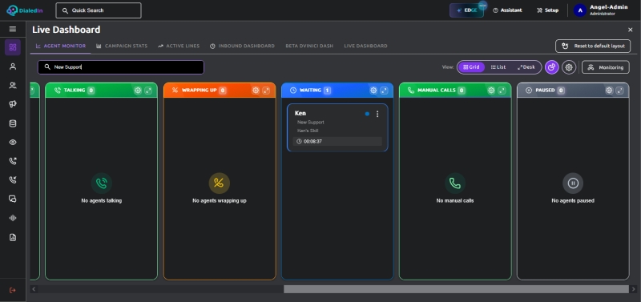Expand the Manual Calls column to fullscreen

[502, 91]
